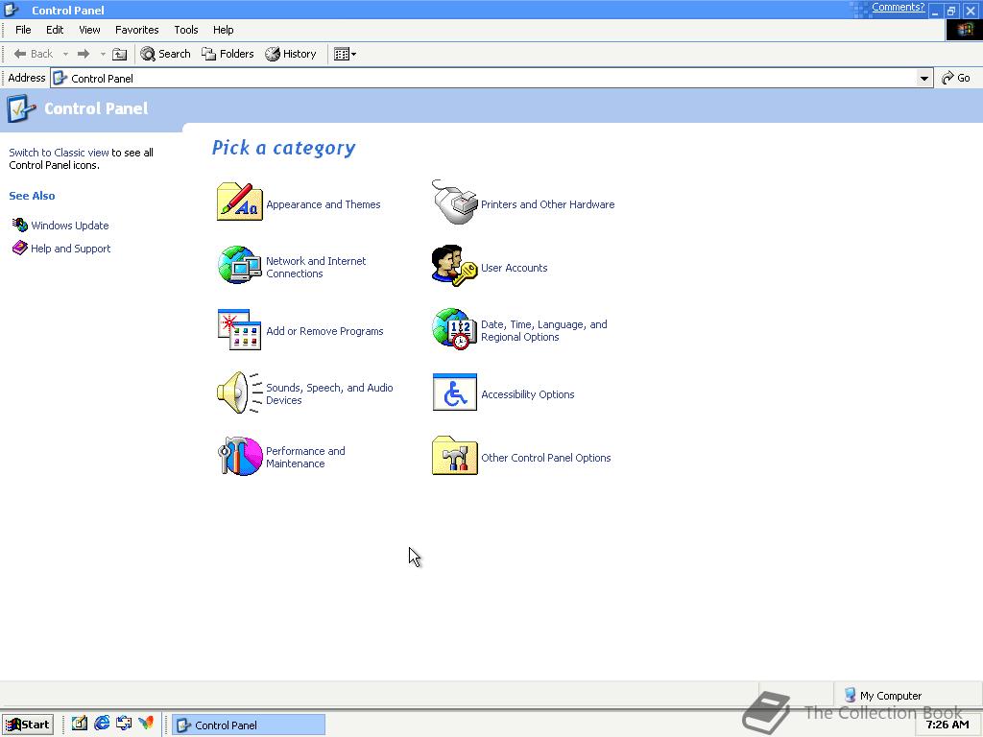Click the Comments? link in title bar
Viewport: 983px width, 737px height.
pyautogui.click(x=898, y=7)
